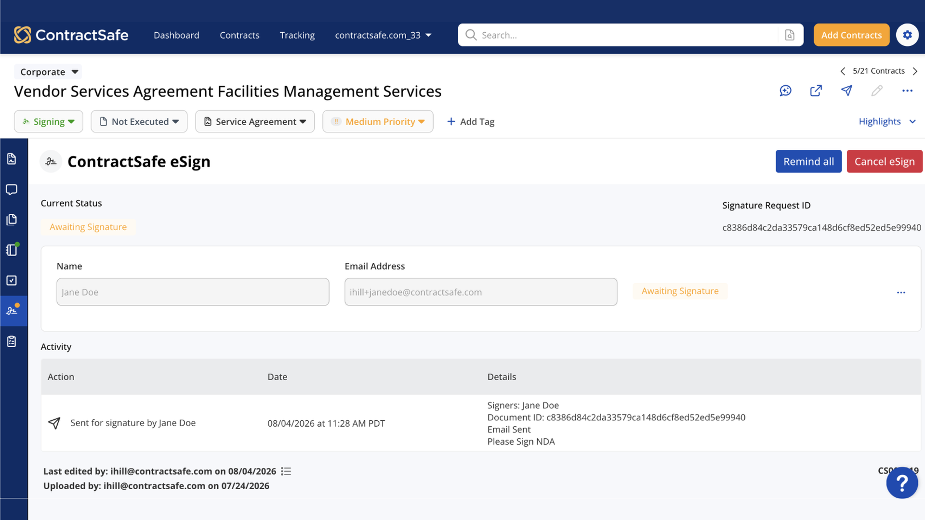Click the date 08/04/2026 at 11:28 AM PDT

(326, 423)
